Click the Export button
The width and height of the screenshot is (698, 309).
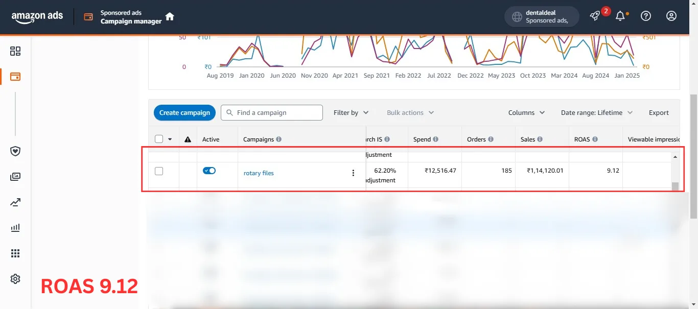coord(659,113)
